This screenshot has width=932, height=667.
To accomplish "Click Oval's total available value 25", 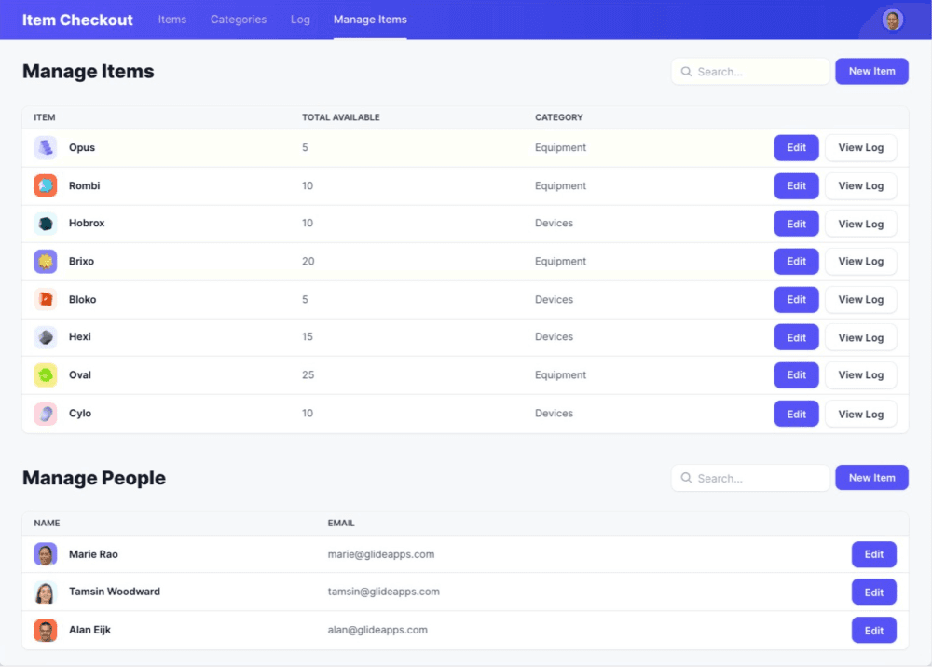I will point(308,375).
